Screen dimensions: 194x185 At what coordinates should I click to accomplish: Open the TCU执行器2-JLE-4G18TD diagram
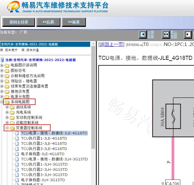[x=44, y=143]
